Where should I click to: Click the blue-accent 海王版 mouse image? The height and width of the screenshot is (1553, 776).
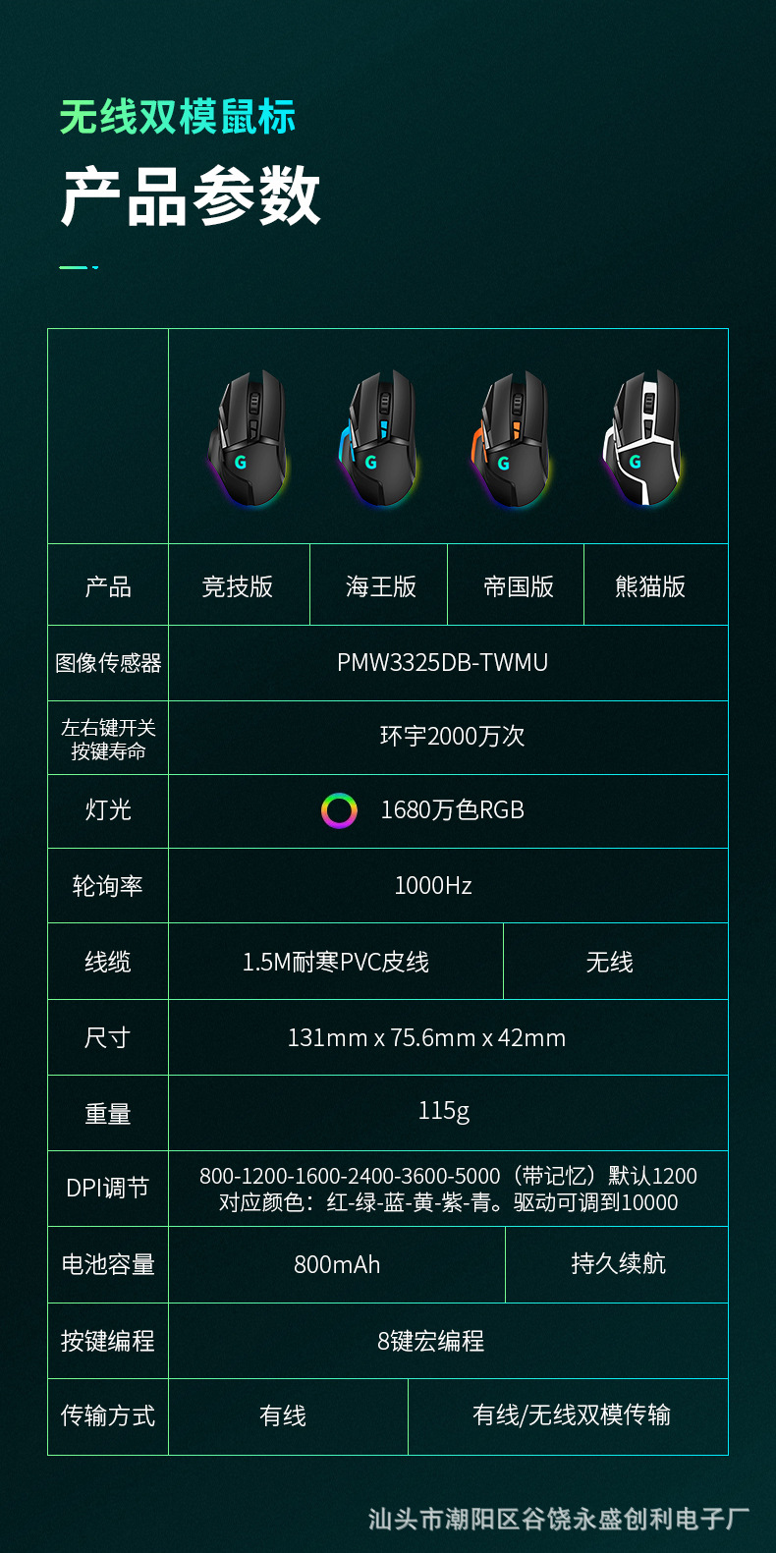[x=379, y=438]
